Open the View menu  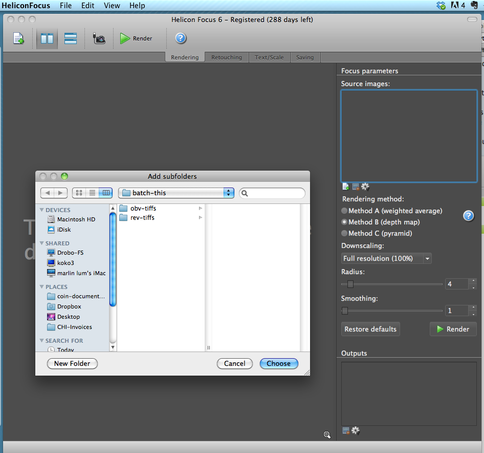[112, 6]
